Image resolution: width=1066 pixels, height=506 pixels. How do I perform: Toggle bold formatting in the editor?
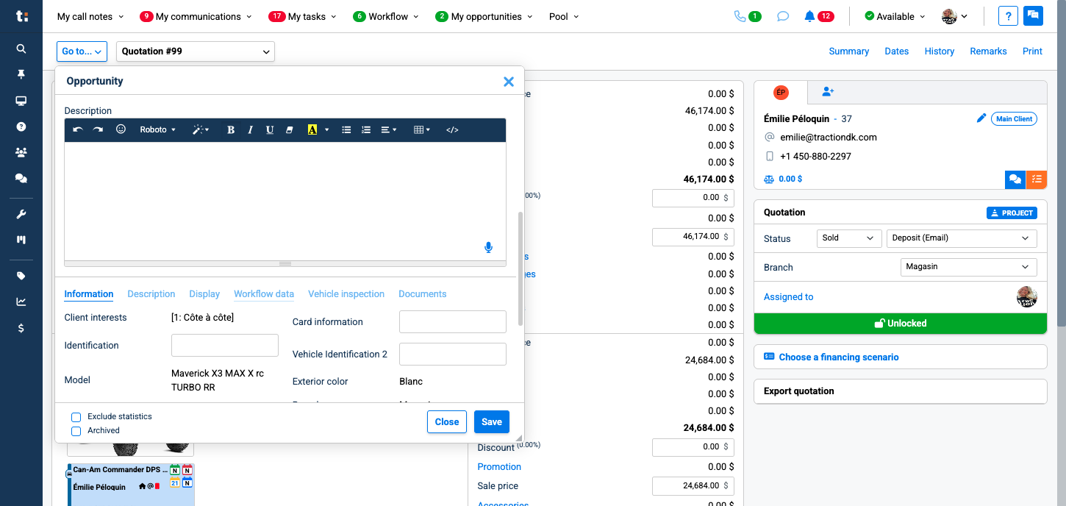(231, 130)
